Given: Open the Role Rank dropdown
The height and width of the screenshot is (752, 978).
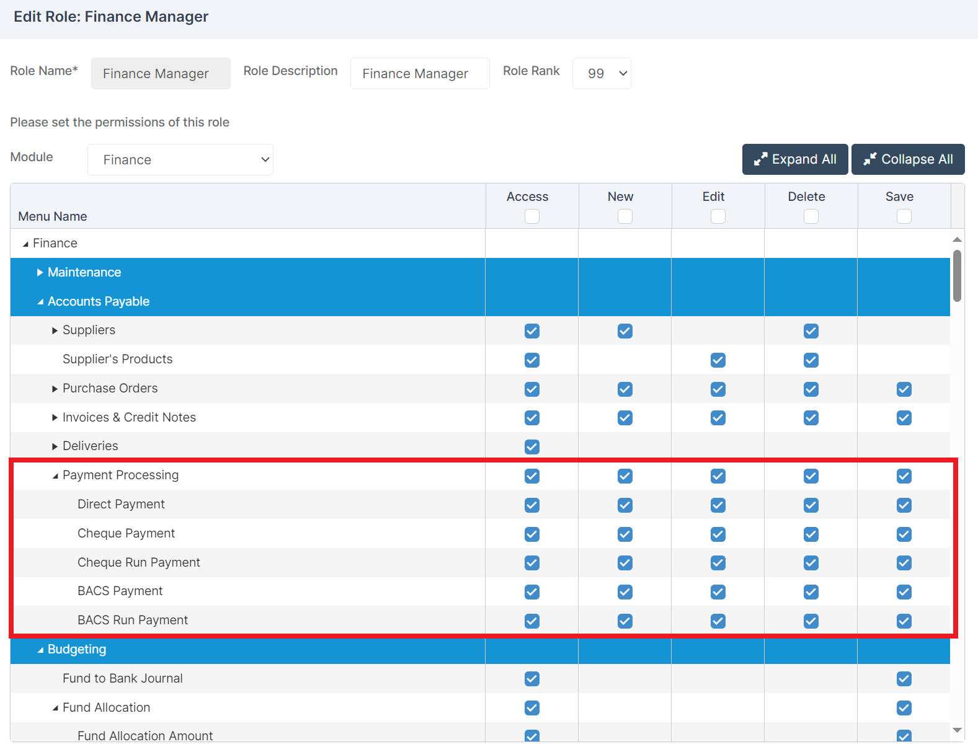Looking at the screenshot, I should pos(601,74).
